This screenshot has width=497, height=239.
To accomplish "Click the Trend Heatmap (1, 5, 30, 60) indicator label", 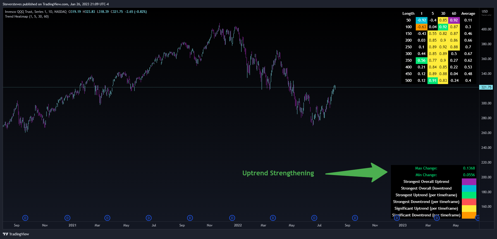I will click(27, 16).
